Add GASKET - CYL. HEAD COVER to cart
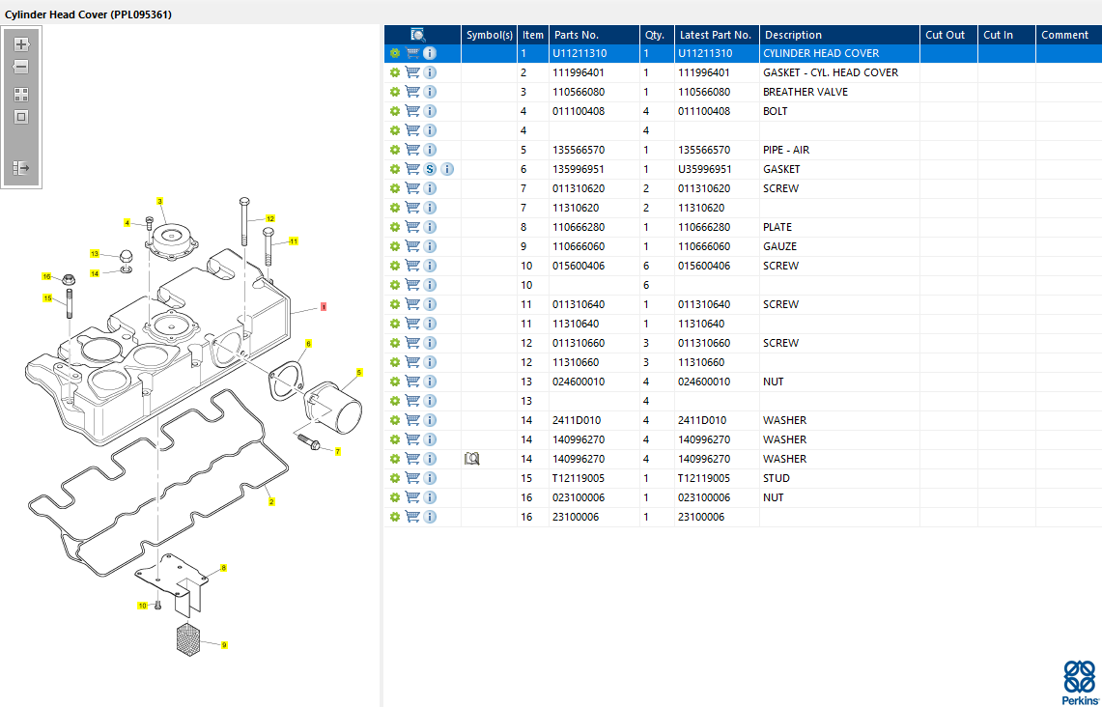1102x707 pixels. tap(412, 72)
